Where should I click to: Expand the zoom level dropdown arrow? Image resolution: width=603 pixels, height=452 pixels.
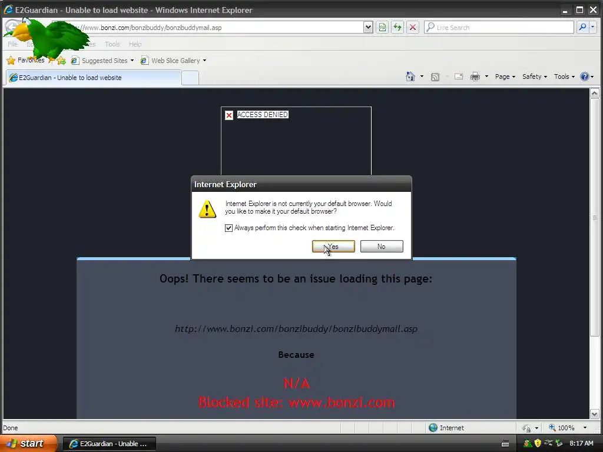tap(585, 428)
